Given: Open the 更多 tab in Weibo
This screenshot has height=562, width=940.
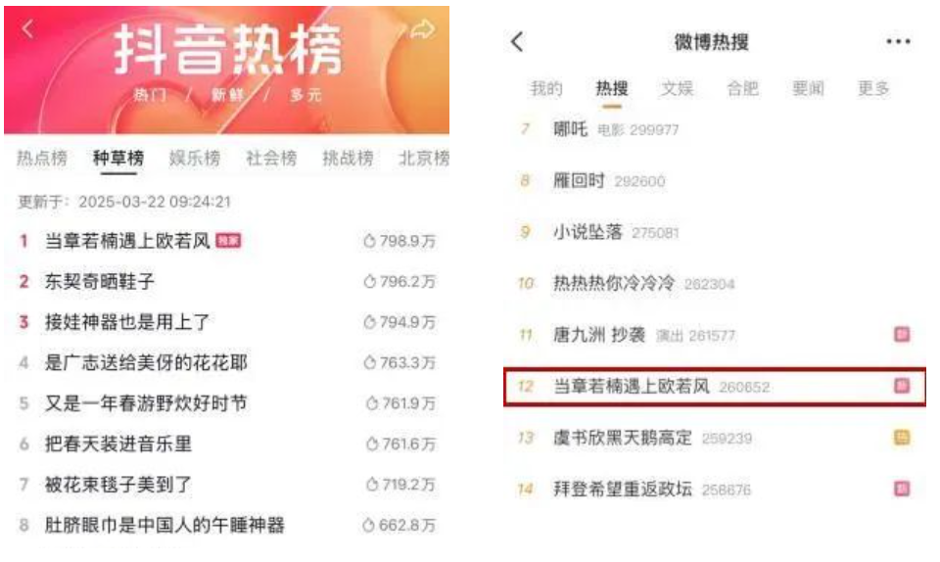Looking at the screenshot, I should coord(873,89).
